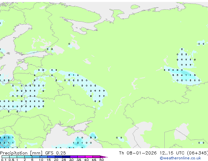208x161 pixels.
Task: Click the "Precipitation [mm]" title text
Action: click(x=21, y=153)
